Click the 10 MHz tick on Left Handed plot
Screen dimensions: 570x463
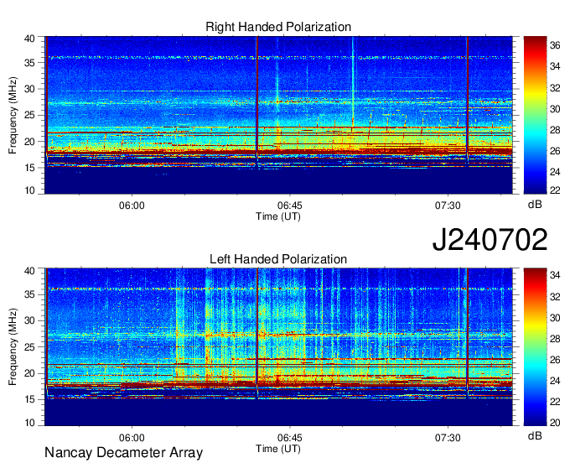[29, 422]
